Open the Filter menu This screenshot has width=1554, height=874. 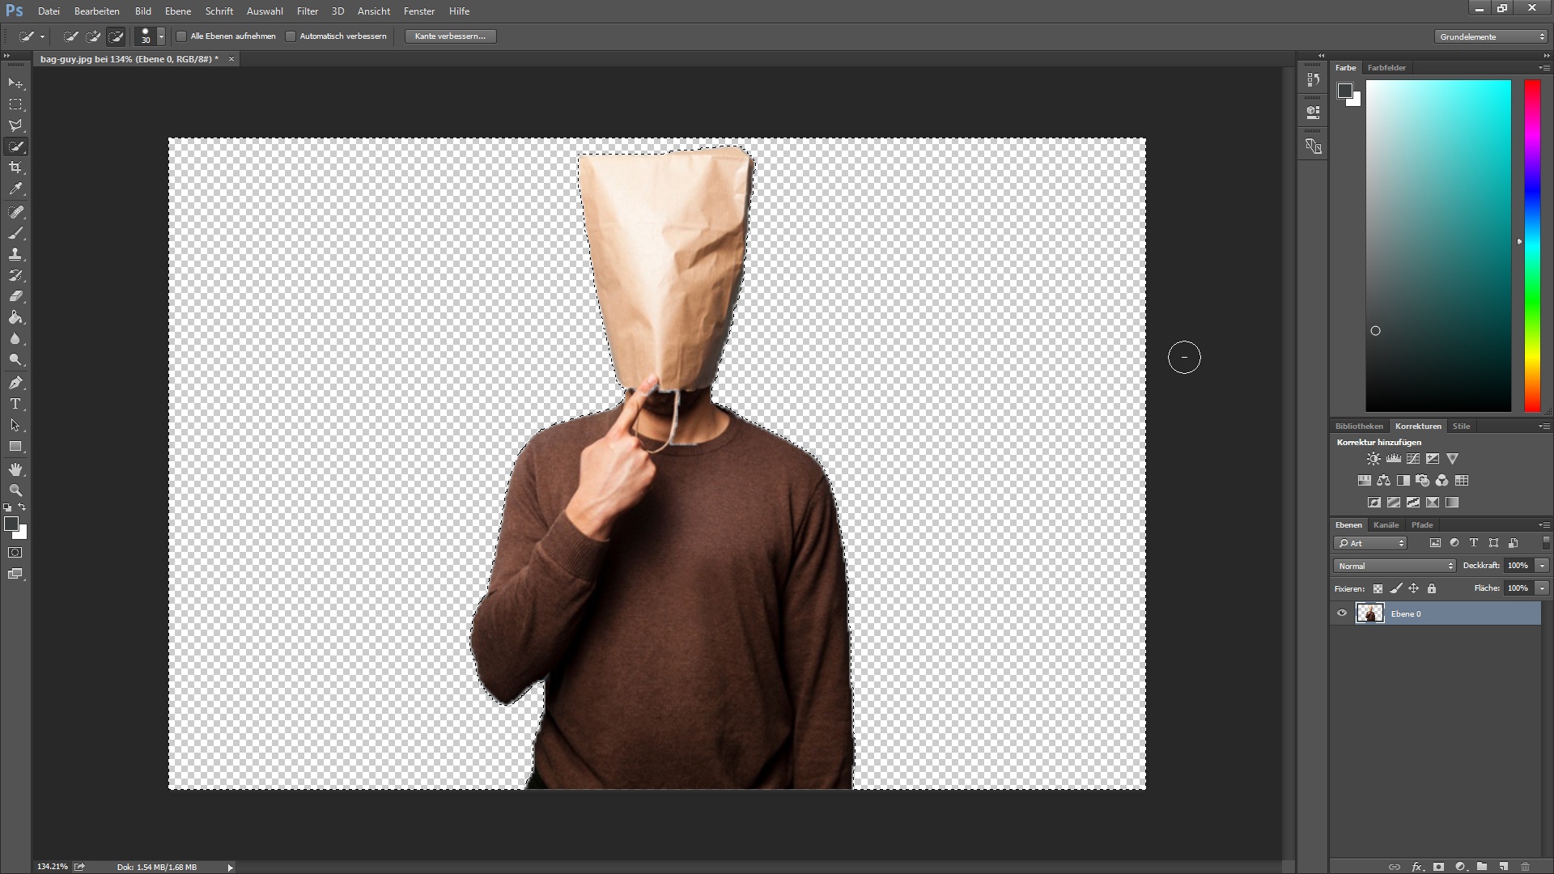click(x=307, y=11)
